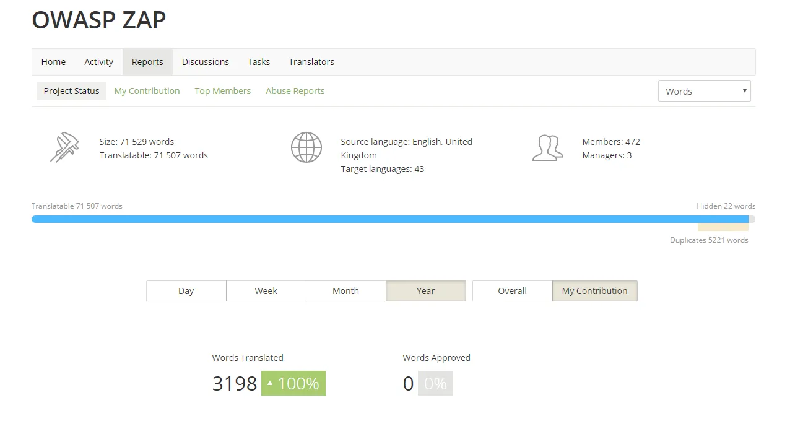The width and height of the screenshot is (790, 429).
Task: Click the 3198 words translated value
Action: click(x=235, y=383)
